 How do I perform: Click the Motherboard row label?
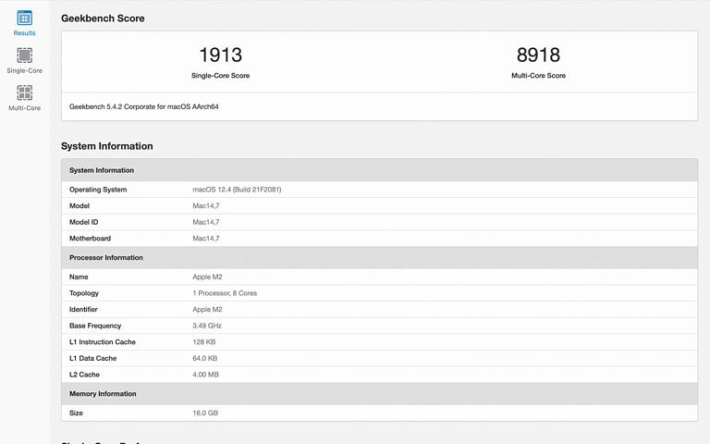[x=90, y=239]
